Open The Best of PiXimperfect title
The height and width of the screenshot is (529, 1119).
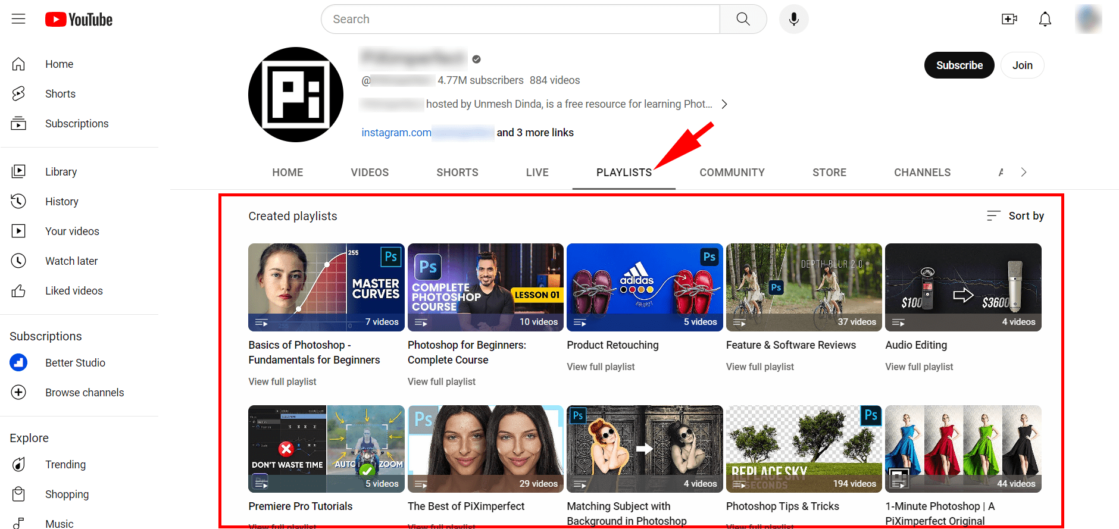coord(465,506)
